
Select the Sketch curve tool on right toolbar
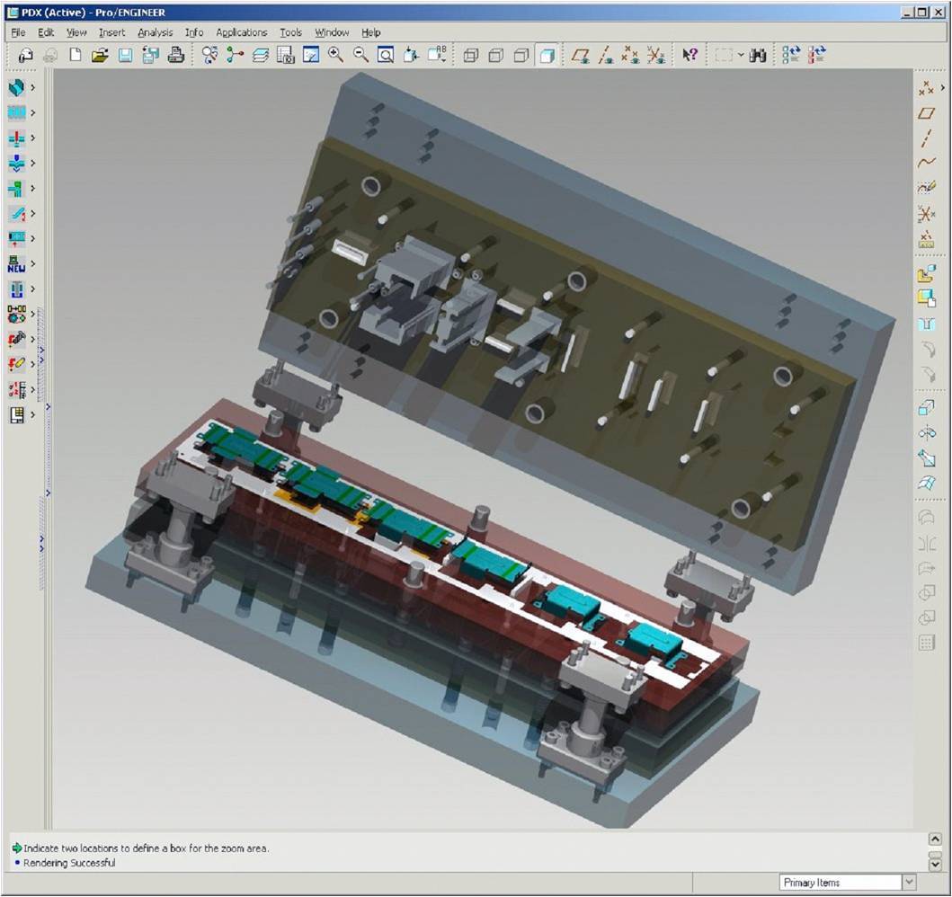point(926,188)
